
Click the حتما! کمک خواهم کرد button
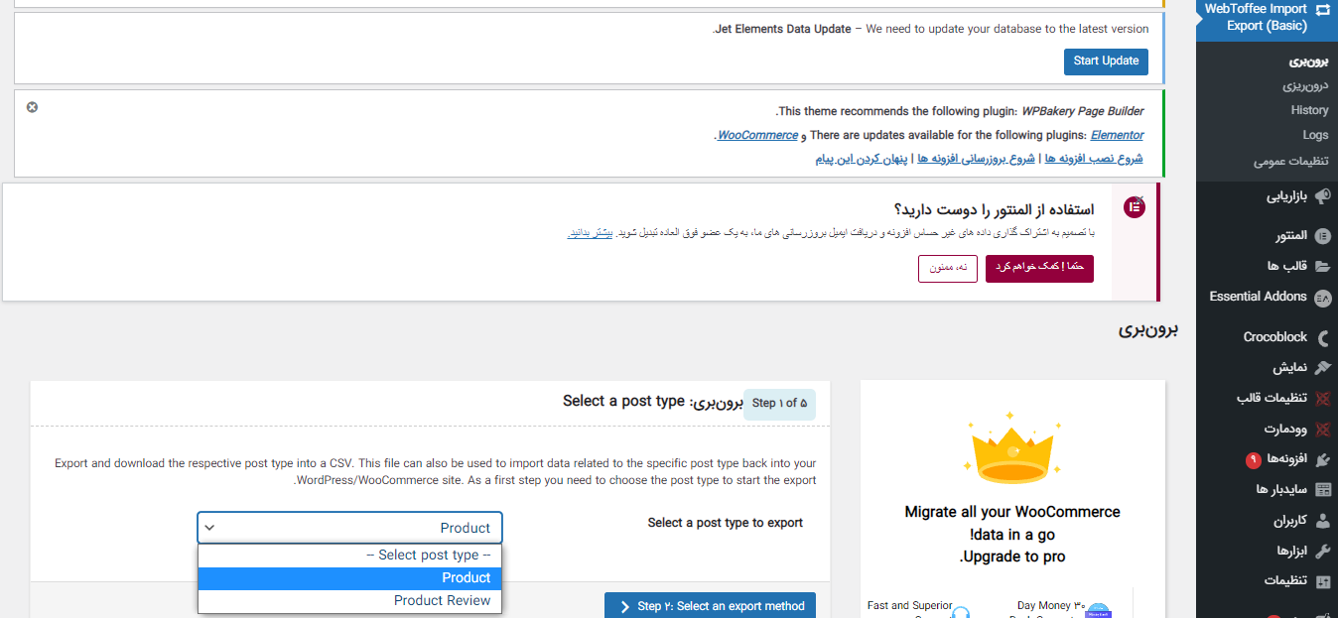coord(1039,269)
